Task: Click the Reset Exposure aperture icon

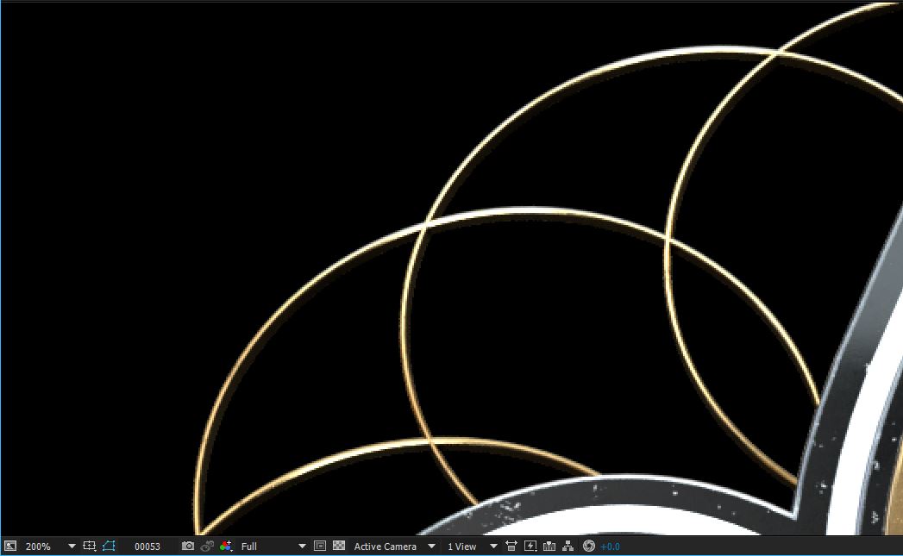Action: [588, 546]
